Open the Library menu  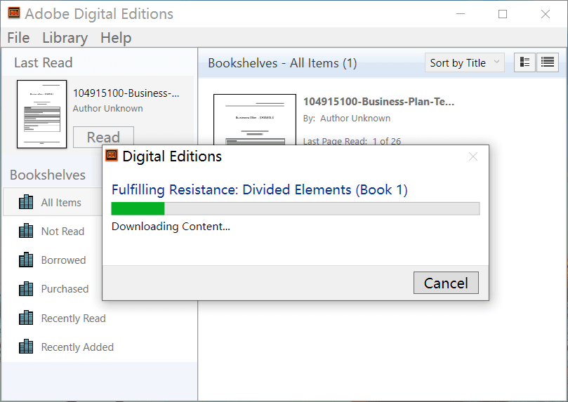click(x=65, y=38)
